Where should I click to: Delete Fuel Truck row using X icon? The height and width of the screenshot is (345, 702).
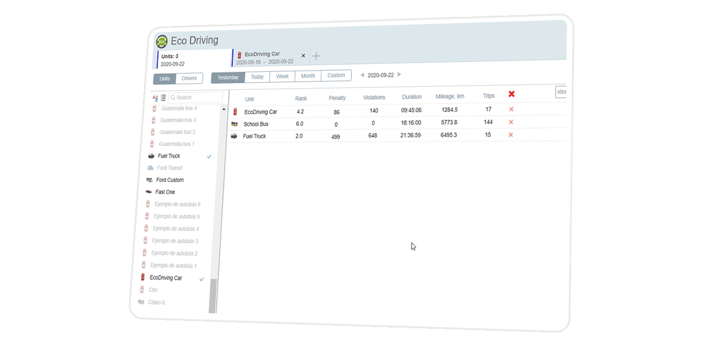(511, 135)
